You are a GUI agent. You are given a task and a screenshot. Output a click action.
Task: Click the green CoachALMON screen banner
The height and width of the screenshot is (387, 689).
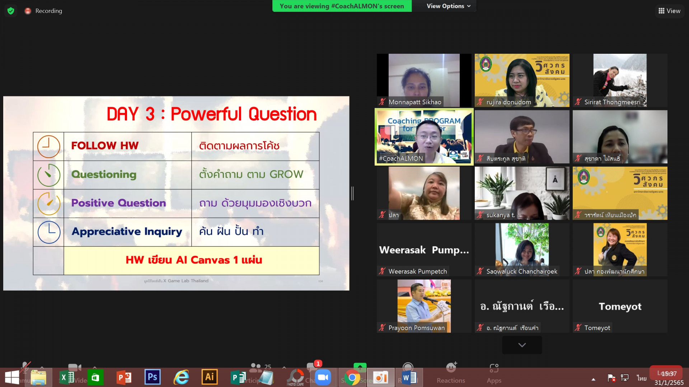(342, 6)
